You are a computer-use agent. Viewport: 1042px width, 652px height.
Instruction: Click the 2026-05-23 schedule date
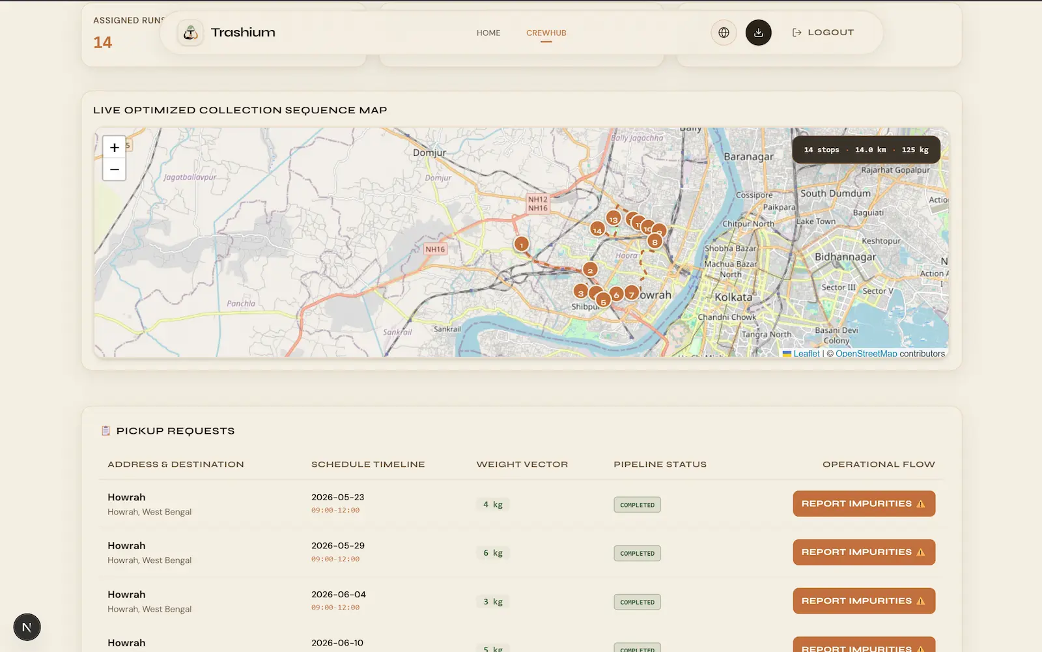pyautogui.click(x=338, y=497)
